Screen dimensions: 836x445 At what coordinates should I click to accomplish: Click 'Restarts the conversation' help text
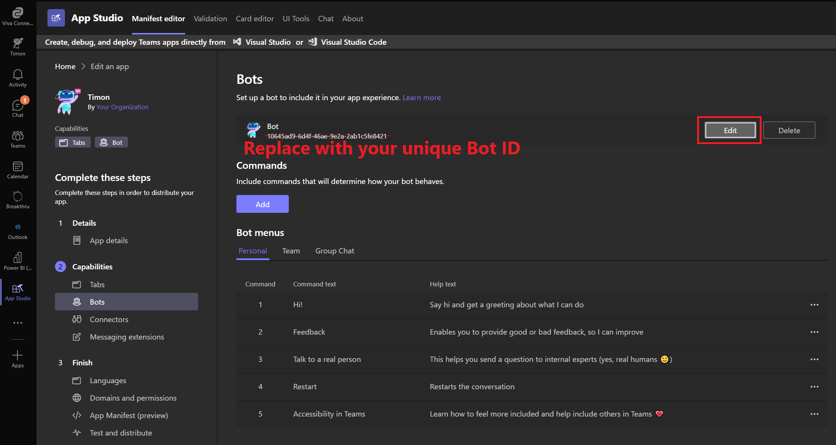tap(472, 387)
